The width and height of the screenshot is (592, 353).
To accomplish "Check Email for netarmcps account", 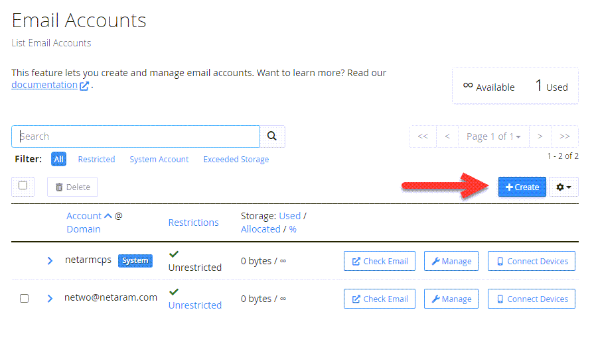I will (x=380, y=261).
